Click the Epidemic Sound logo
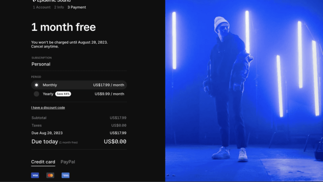Viewport: 323px width, 182px height. (52, 1)
